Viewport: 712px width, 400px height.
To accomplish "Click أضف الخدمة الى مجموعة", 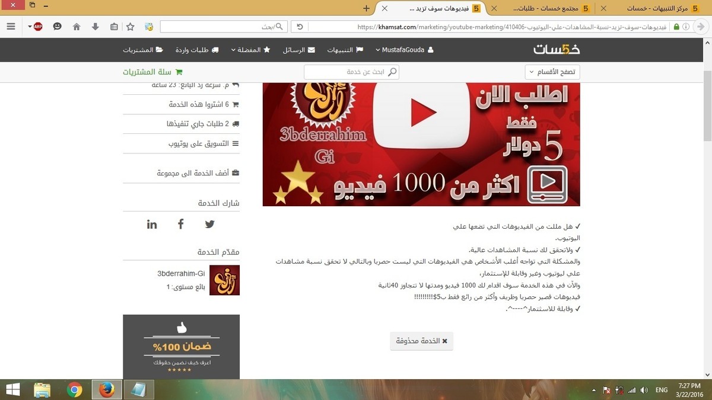I will click(x=198, y=173).
